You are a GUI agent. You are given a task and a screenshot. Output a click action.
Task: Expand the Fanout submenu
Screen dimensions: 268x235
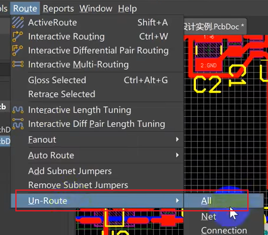97,139
